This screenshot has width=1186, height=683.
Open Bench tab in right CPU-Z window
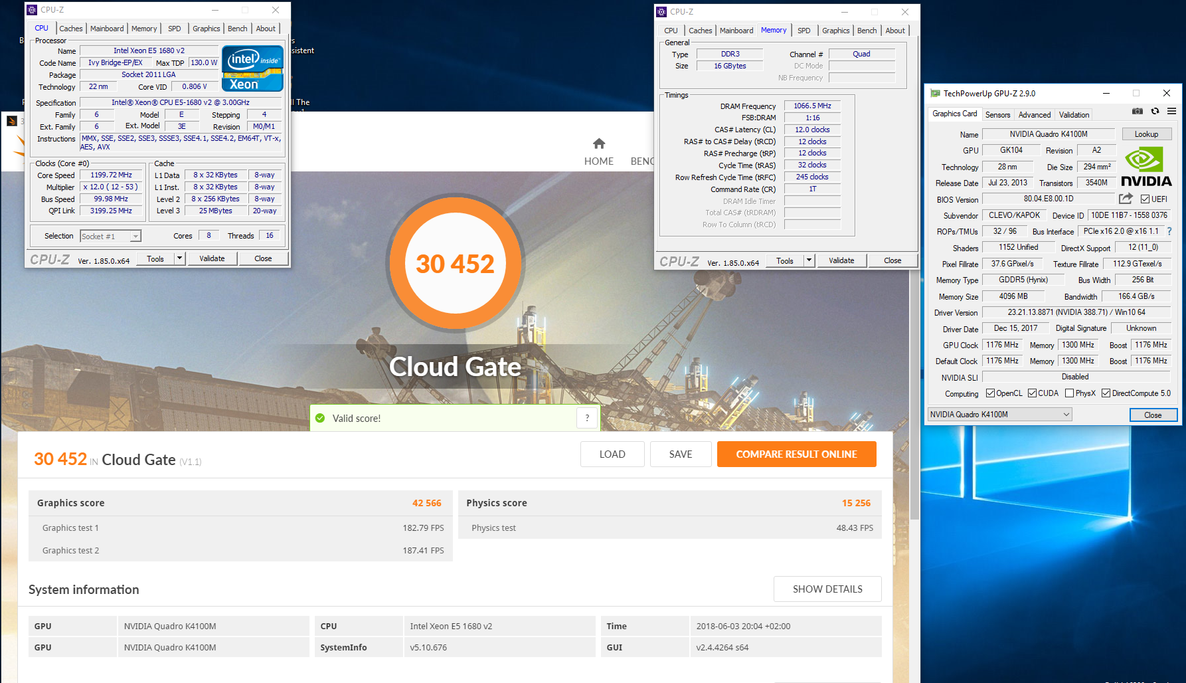tap(867, 31)
